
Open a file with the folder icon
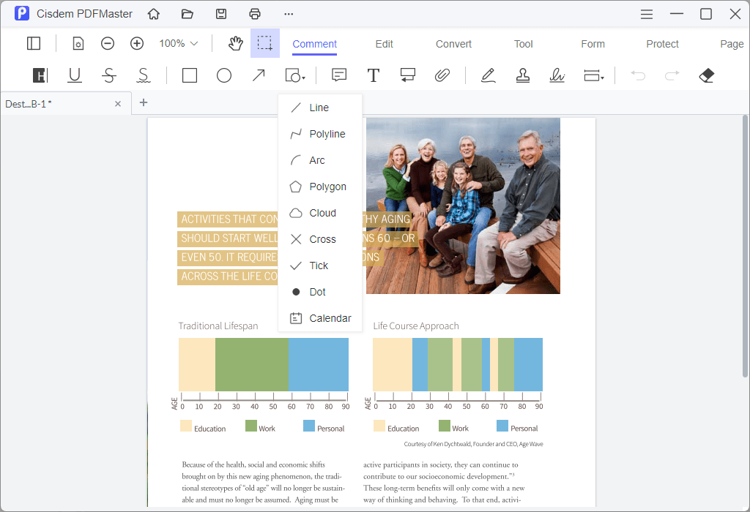tap(187, 14)
